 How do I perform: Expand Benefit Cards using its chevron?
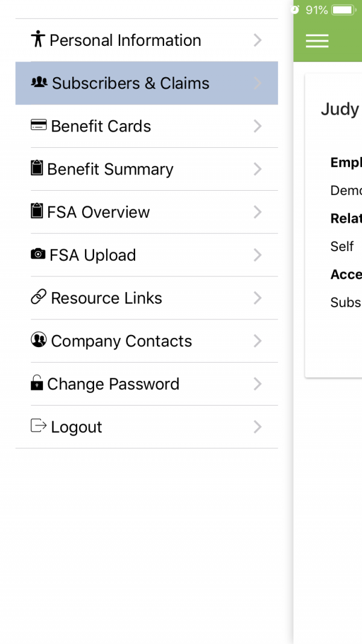point(258,126)
